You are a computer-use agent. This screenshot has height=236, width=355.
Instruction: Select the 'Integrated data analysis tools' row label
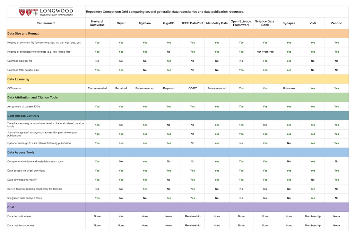[x=25, y=198]
